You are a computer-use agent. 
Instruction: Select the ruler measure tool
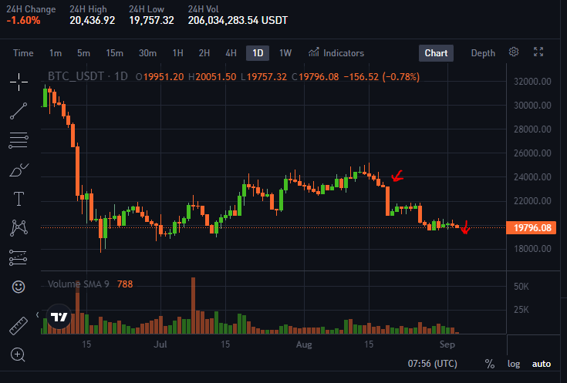tap(19, 326)
